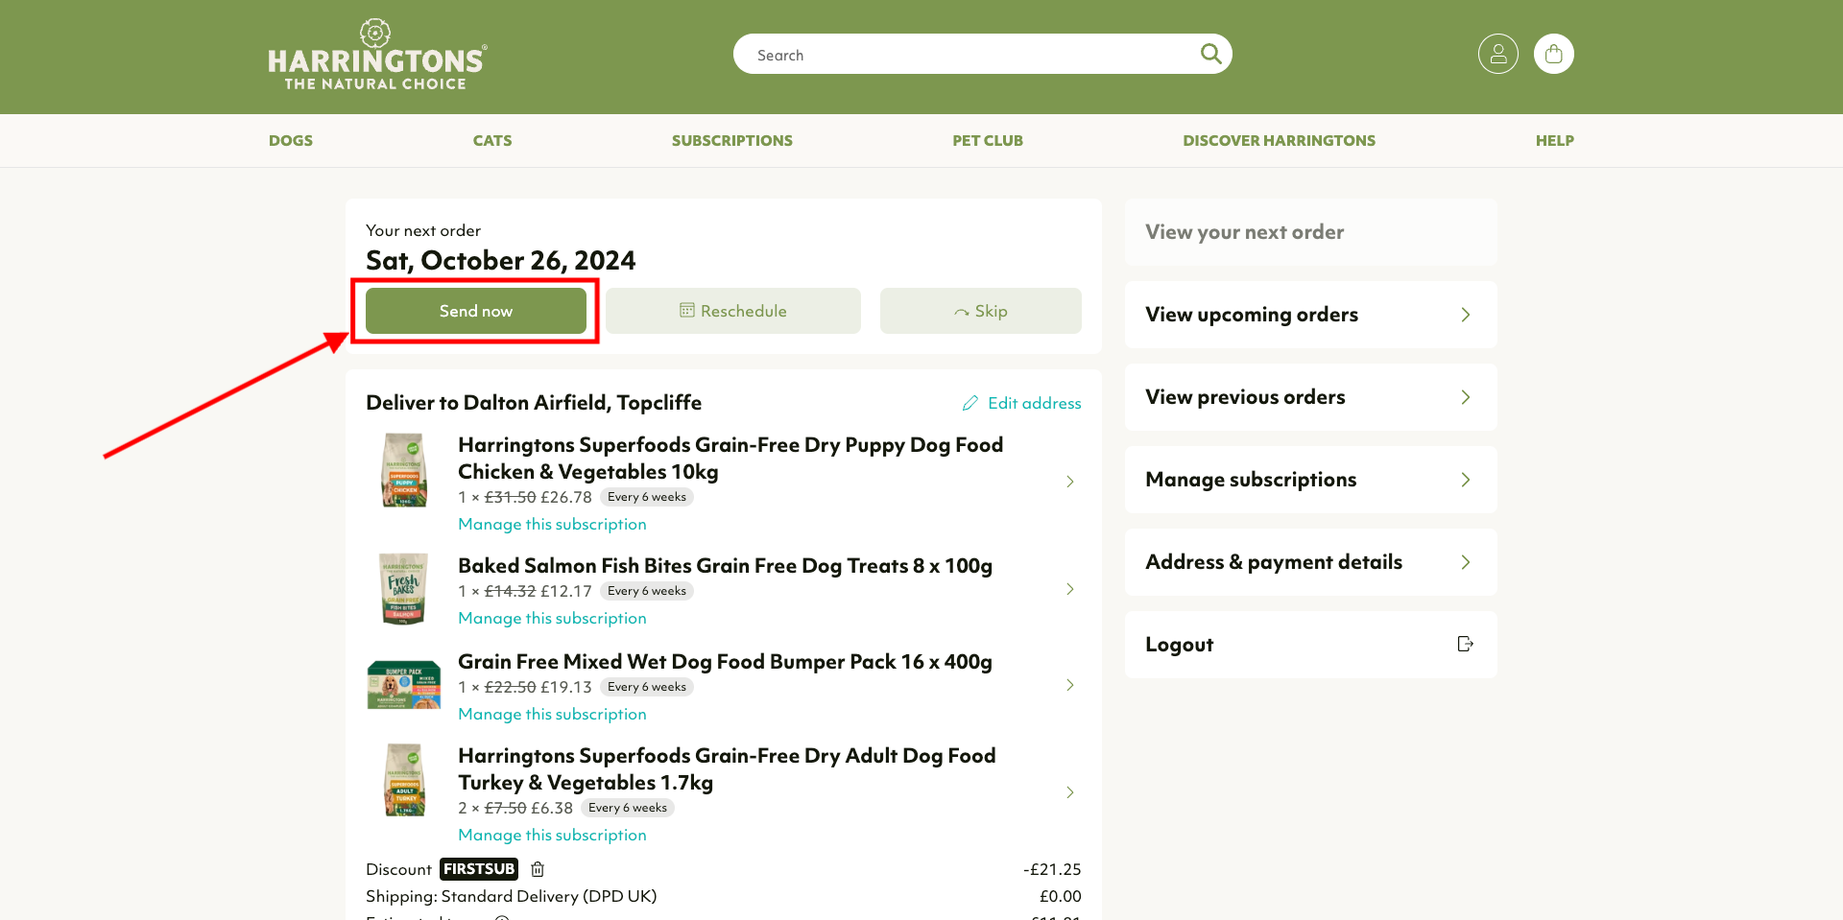Manage the Adult Turkey Dog Food subscription

click(553, 835)
